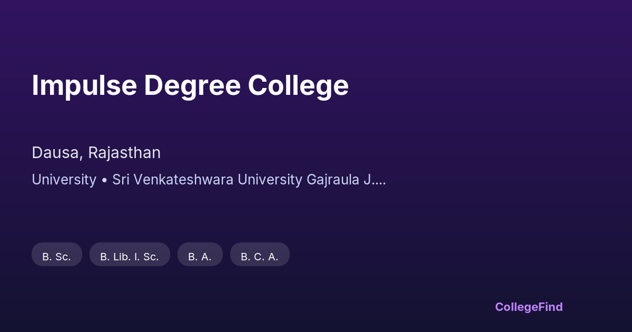Select the B. Lib. I. Sc. chip

(130, 257)
